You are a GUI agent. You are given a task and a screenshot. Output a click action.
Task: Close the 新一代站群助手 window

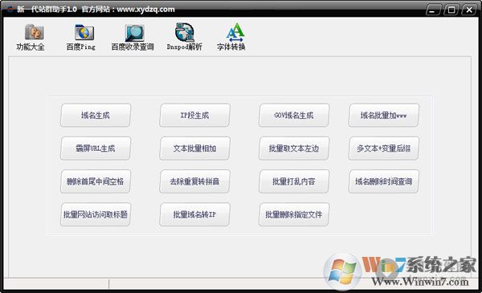[469, 10]
